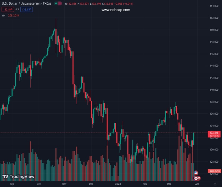Click the Dec label on time axis
This screenshot has width=222, height=187.
click(x=91, y=184)
